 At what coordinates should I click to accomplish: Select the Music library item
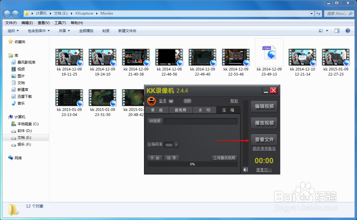pos(18,103)
